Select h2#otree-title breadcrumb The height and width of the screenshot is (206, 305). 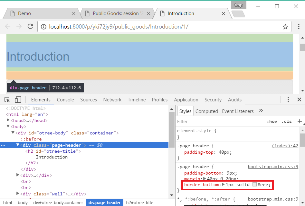coord(139,202)
